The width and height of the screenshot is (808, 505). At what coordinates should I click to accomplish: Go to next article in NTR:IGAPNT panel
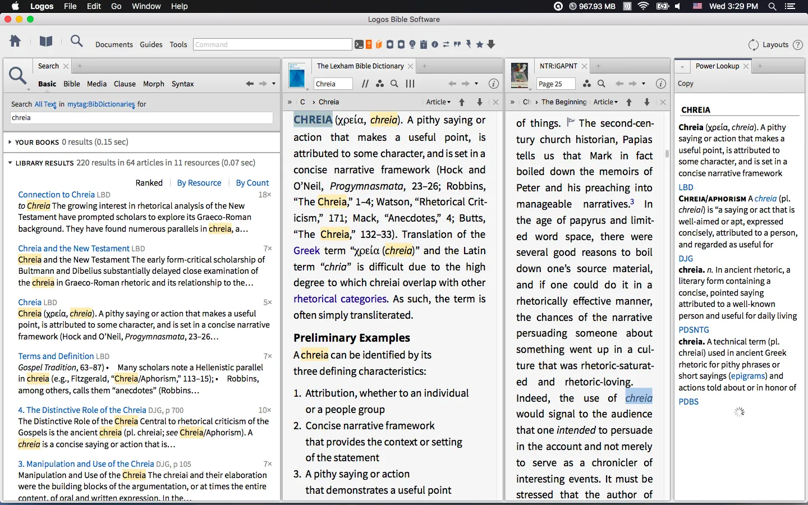[x=647, y=102]
